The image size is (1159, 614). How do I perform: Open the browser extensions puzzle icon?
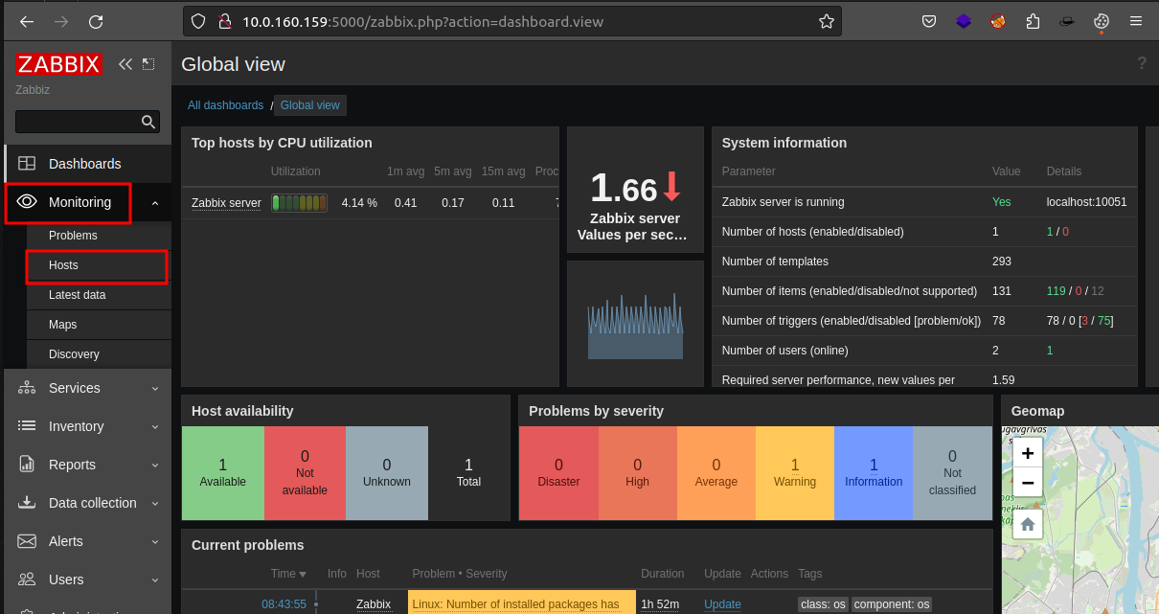pyautogui.click(x=1033, y=21)
